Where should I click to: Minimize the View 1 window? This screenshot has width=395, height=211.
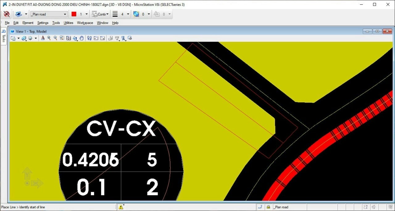tap(367, 31)
